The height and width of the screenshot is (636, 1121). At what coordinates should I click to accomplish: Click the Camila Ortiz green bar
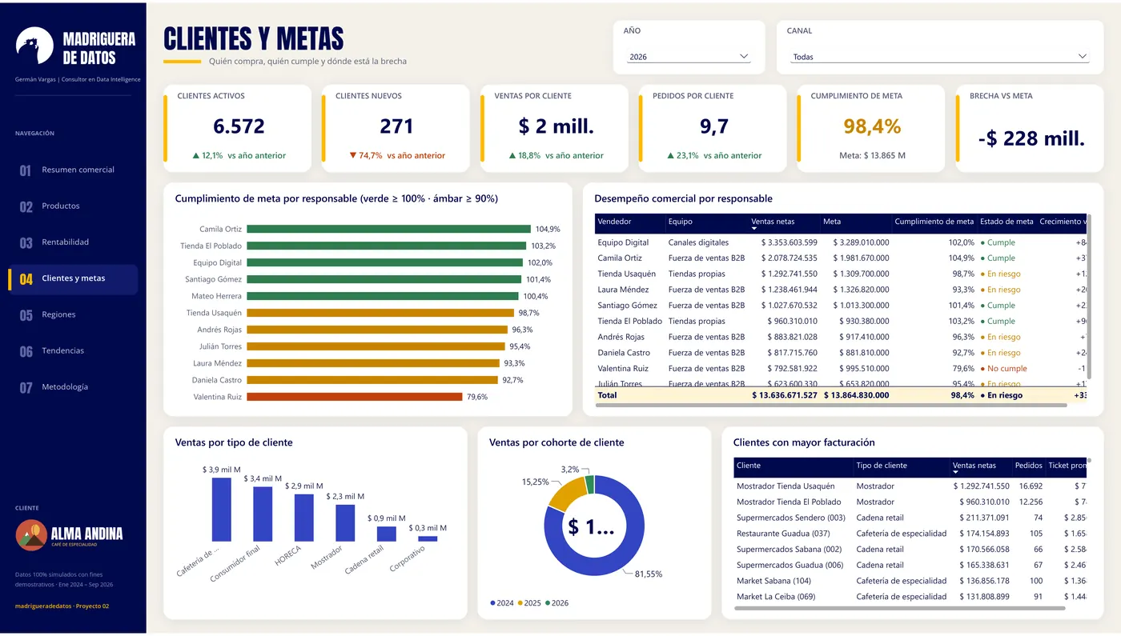(388, 229)
